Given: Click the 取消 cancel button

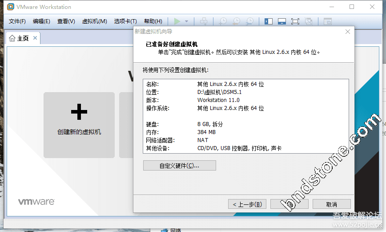Looking at the screenshot, I should [x=332, y=204].
